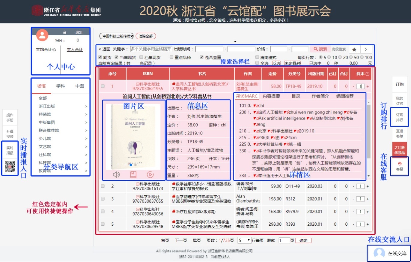Check the 清爽模式 option
This screenshot has width=411, height=262.
(257, 57)
